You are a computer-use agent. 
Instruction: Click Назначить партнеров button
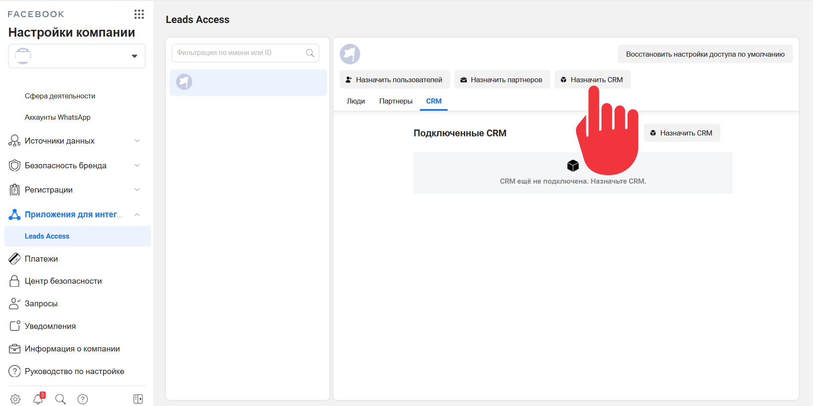(x=502, y=80)
